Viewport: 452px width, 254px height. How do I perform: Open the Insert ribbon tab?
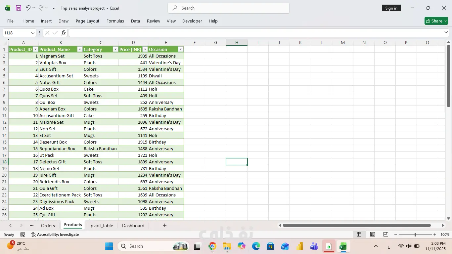coord(46,21)
